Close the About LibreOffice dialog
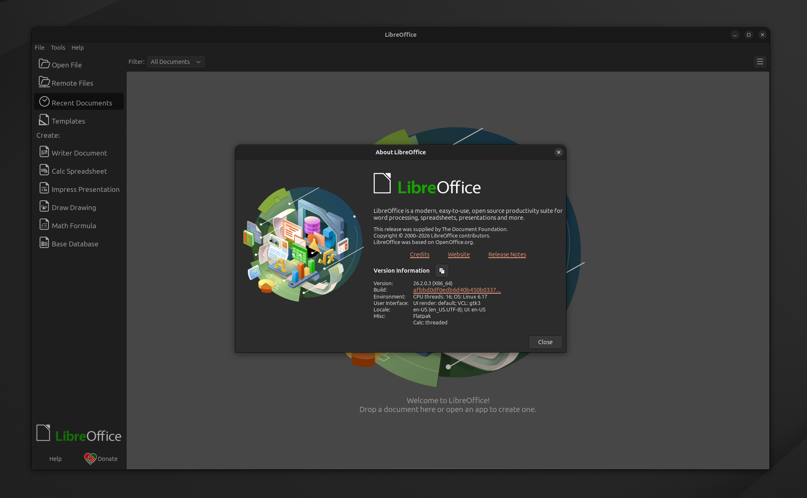The width and height of the screenshot is (807, 498). tap(545, 342)
